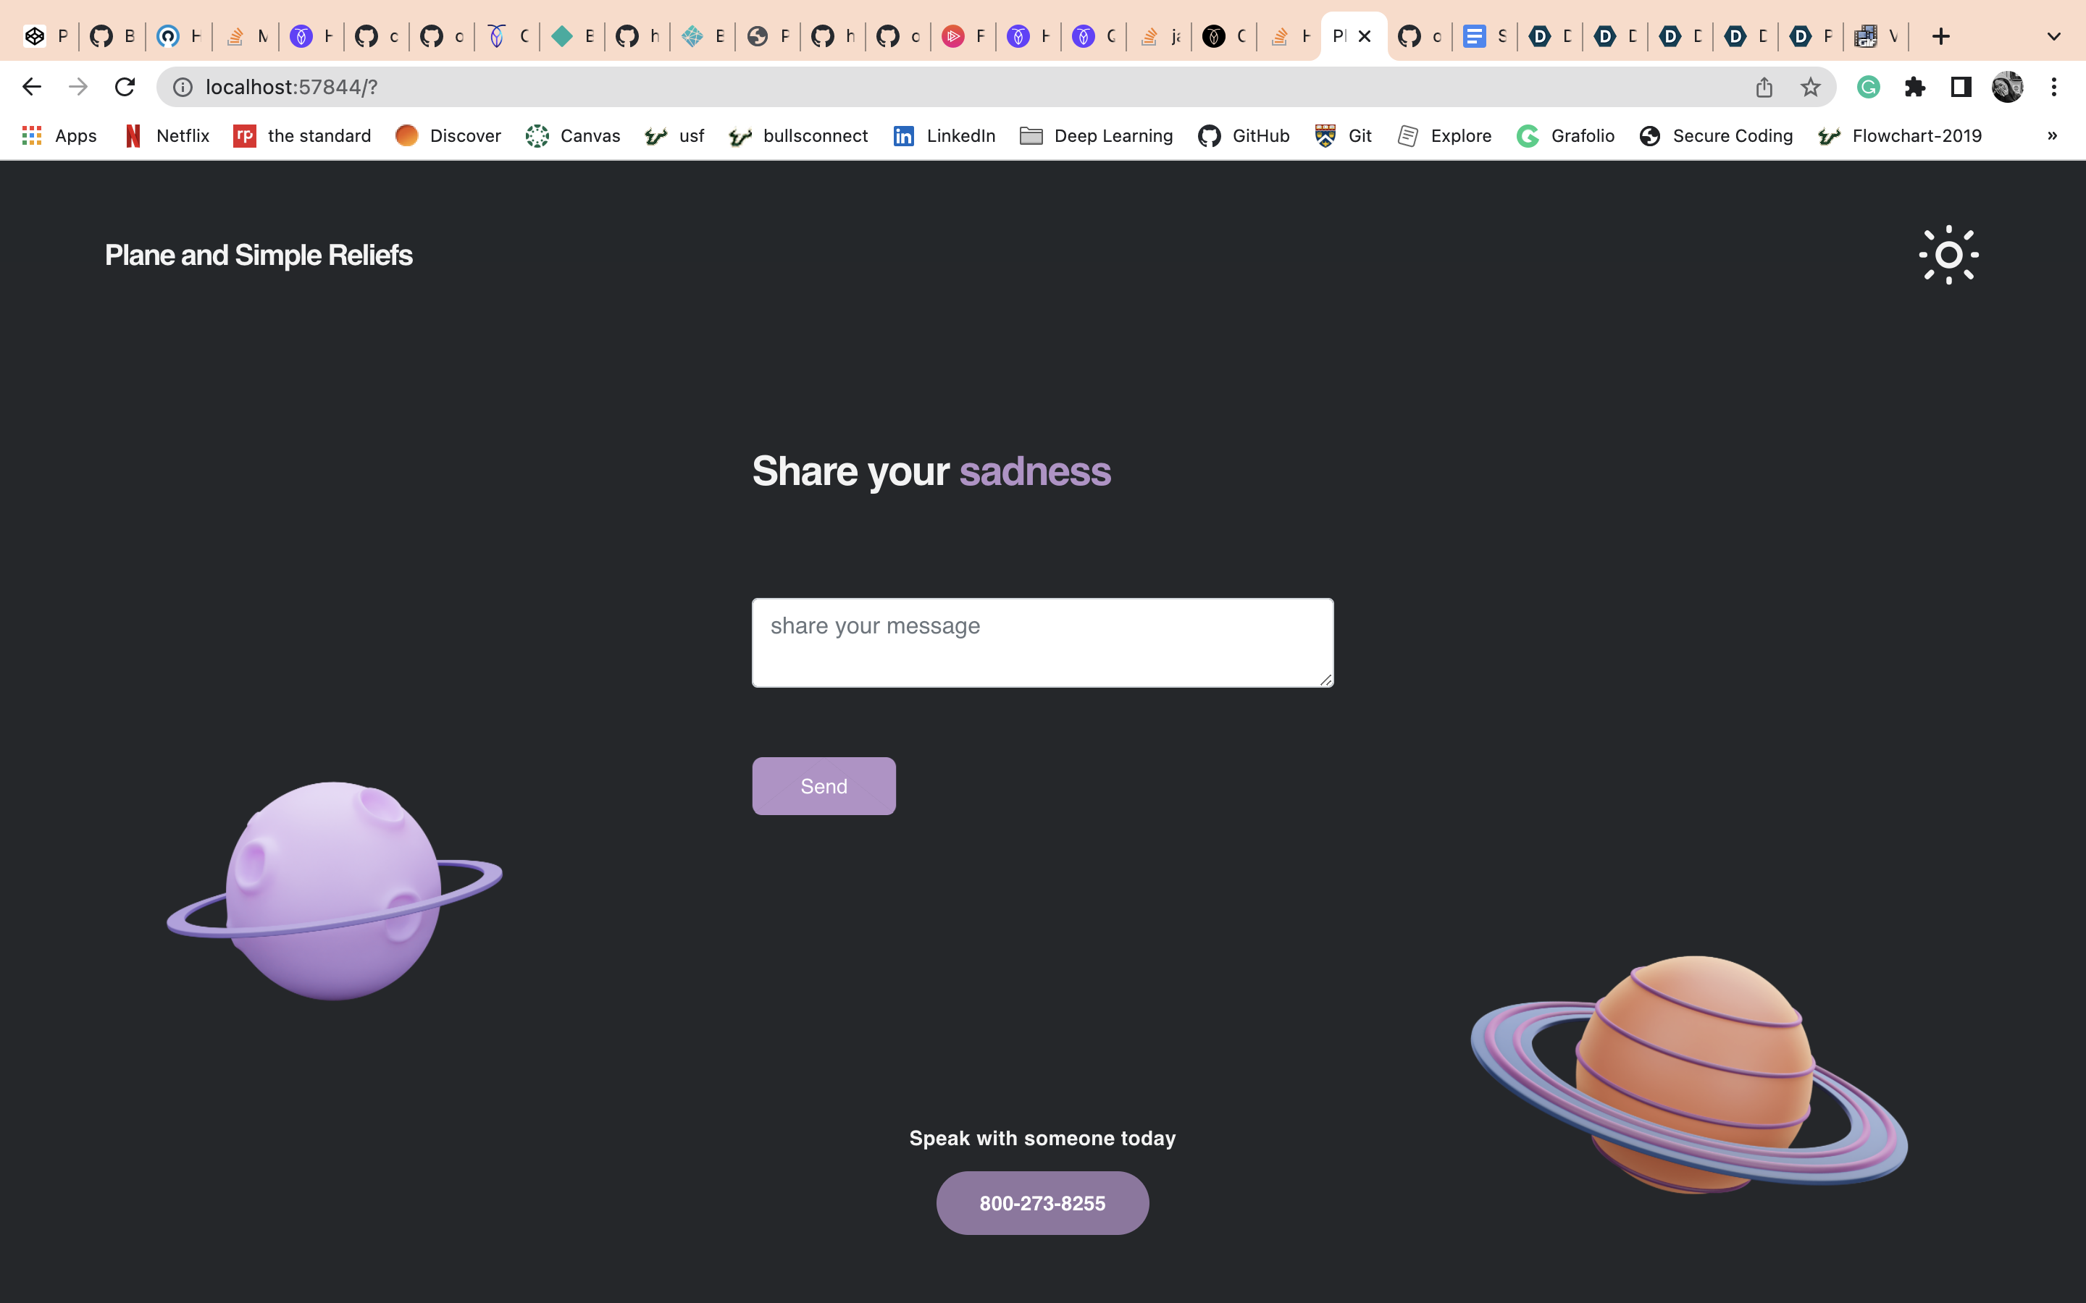The image size is (2086, 1303).
Task: Open the share page icon
Action: pos(1764,87)
